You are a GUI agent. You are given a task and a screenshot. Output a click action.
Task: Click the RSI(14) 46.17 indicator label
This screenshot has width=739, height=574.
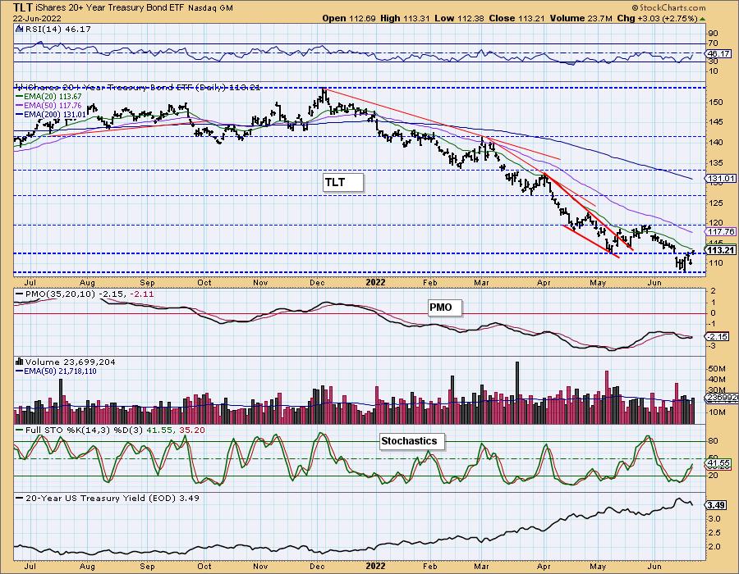(57, 30)
